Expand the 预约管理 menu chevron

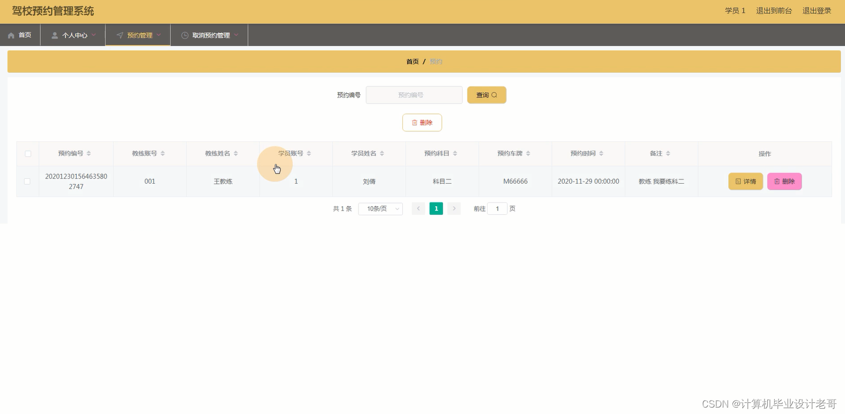click(x=159, y=35)
